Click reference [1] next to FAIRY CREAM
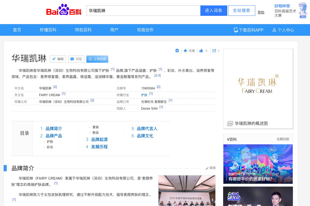310x206 pixels. [64, 94]
